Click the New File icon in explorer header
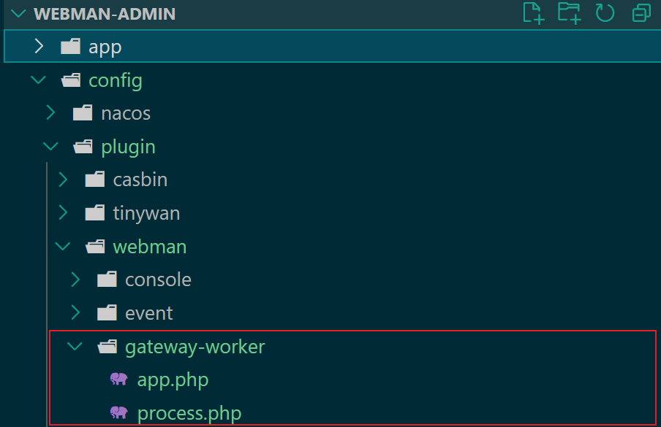The height and width of the screenshot is (427, 661). [x=533, y=13]
